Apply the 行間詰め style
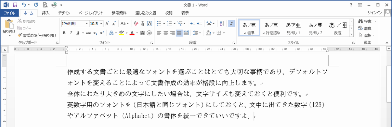This screenshot has width=392, height=127. click(271, 28)
